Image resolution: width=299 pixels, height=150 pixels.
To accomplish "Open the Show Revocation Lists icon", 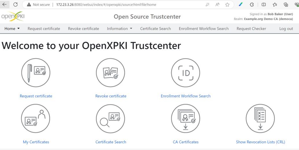I will pos(260,118).
